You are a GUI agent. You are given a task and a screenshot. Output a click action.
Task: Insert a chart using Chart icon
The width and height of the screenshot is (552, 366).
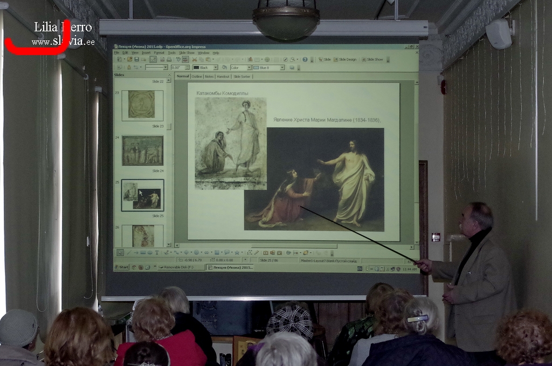(x=250, y=59)
